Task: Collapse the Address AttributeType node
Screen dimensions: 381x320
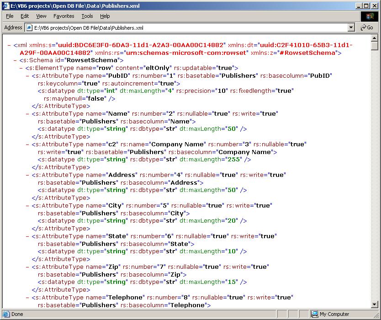Action: (27, 175)
